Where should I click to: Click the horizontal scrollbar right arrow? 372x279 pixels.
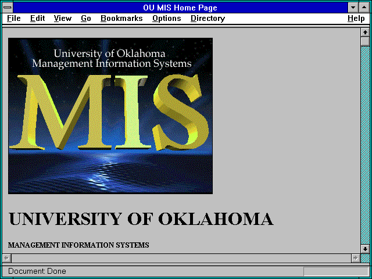pyautogui.click(x=355, y=258)
